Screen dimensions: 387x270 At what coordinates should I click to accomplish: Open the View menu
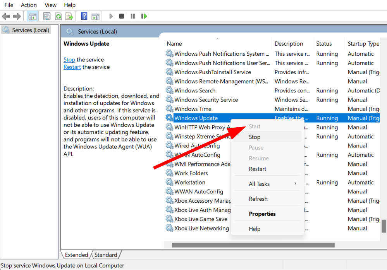(x=50, y=5)
